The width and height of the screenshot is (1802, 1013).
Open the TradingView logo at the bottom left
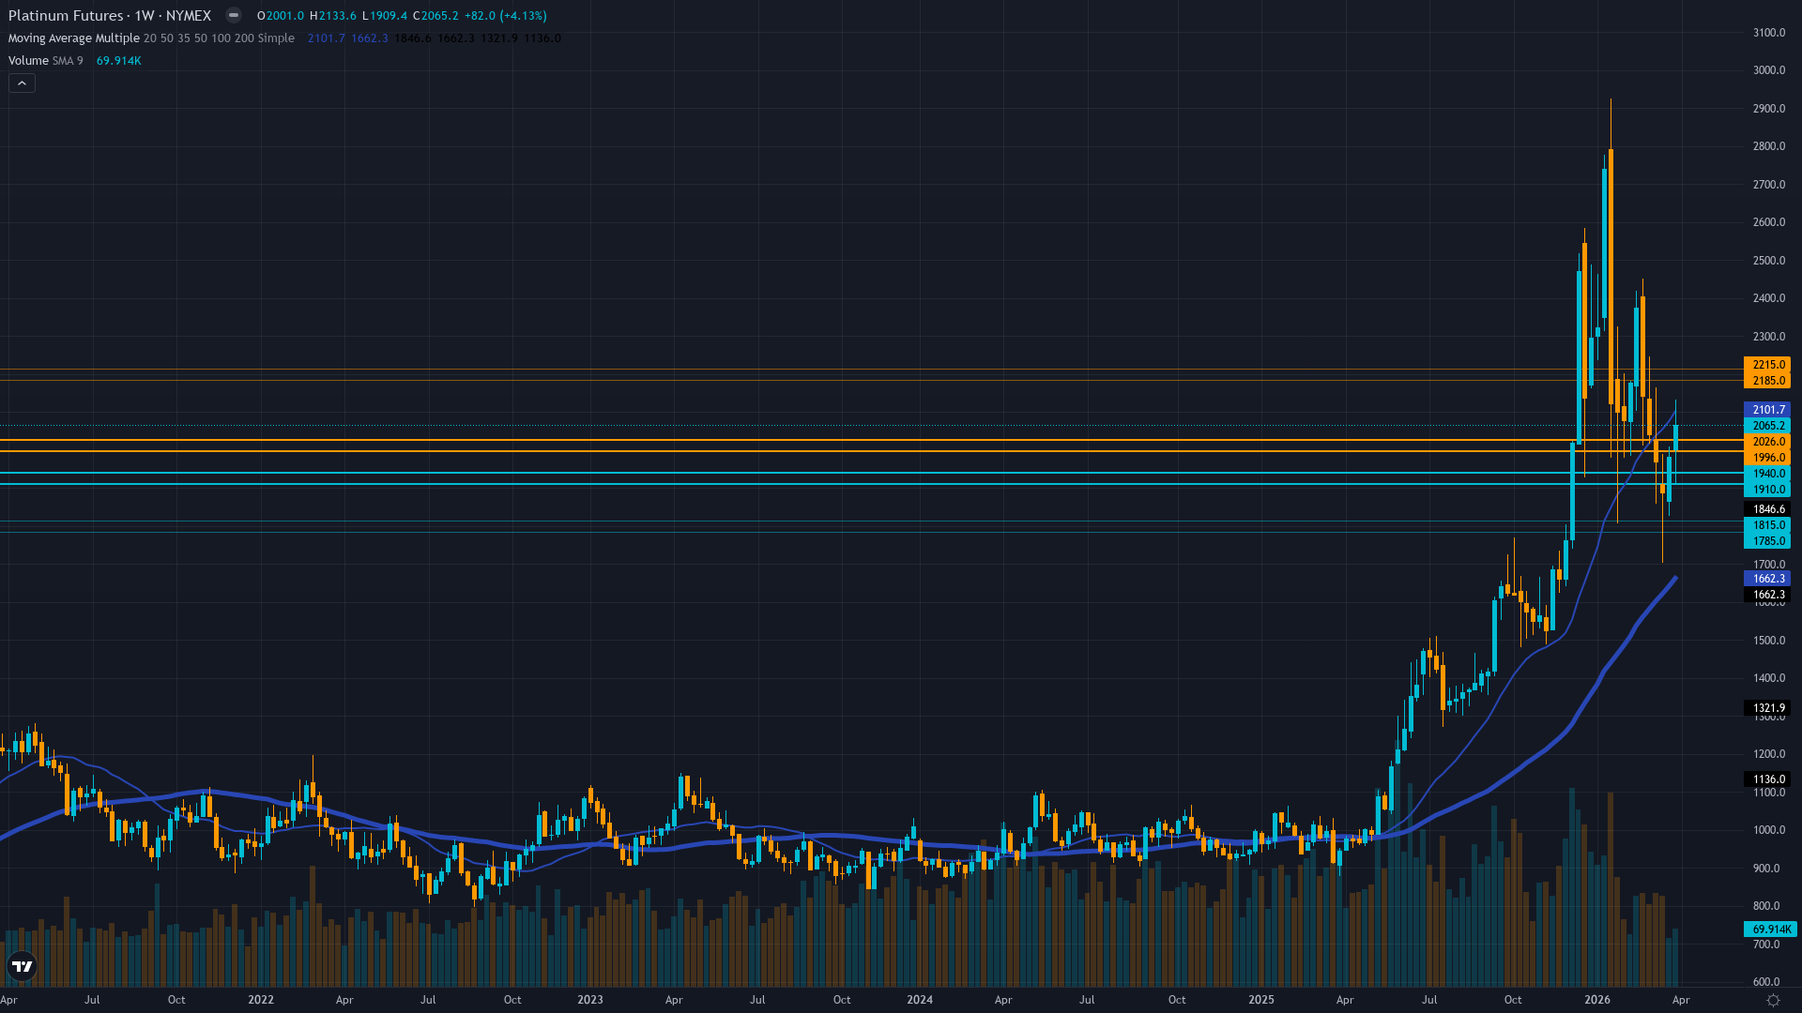[22, 965]
